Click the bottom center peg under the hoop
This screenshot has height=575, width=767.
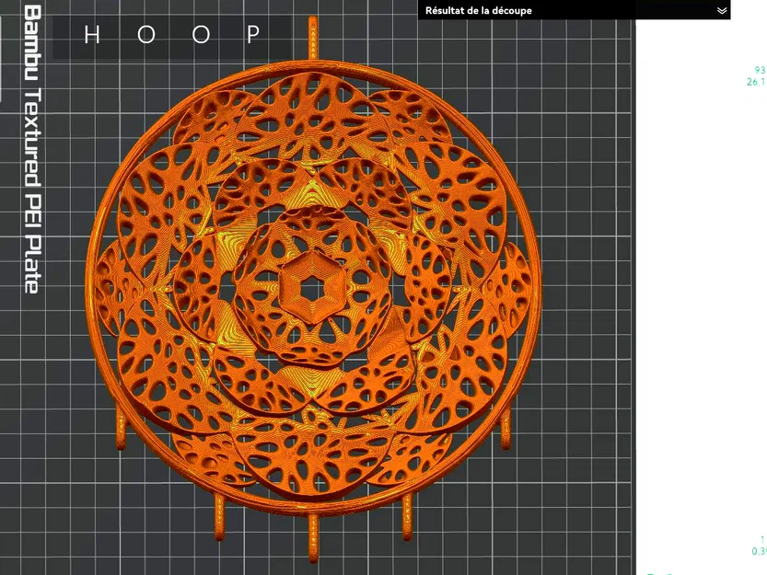(x=313, y=539)
